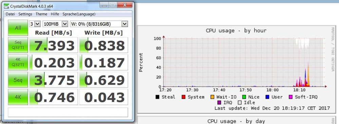
Task: Click the Write [MB/s] column header
Action: [x=103, y=33]
